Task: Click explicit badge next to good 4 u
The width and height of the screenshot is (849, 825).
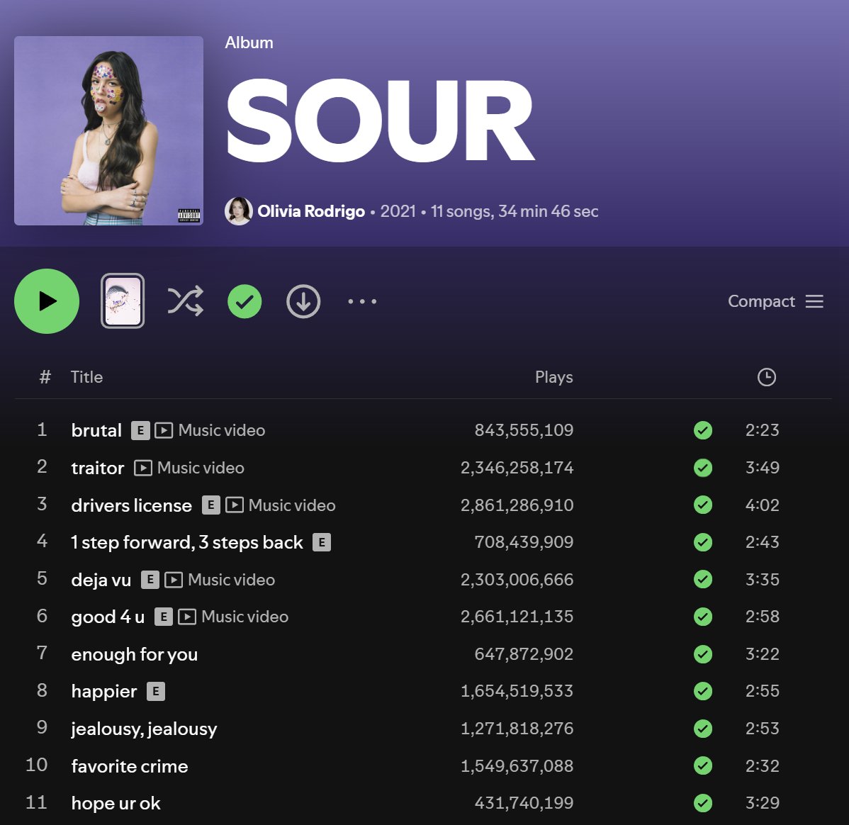Action: (x=164, y=617)
